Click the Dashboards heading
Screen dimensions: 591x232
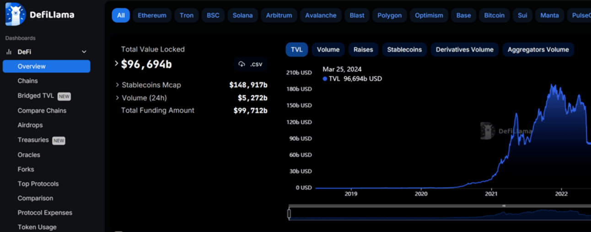click(20, 38)
